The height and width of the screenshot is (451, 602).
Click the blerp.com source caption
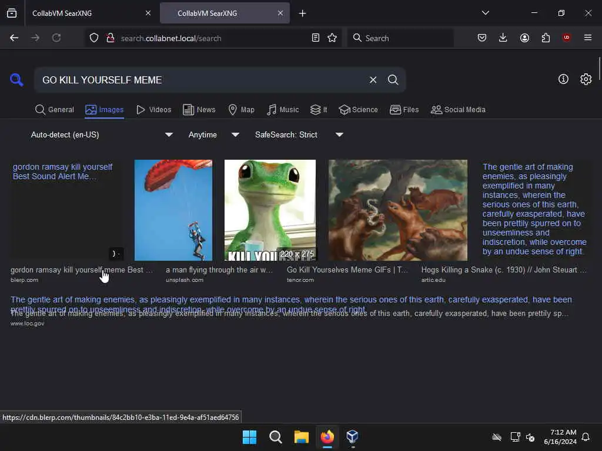coord(24,280)
